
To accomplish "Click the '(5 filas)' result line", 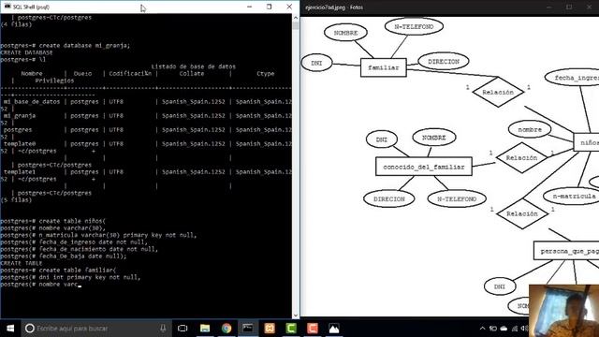I will [x=16, y=199].
